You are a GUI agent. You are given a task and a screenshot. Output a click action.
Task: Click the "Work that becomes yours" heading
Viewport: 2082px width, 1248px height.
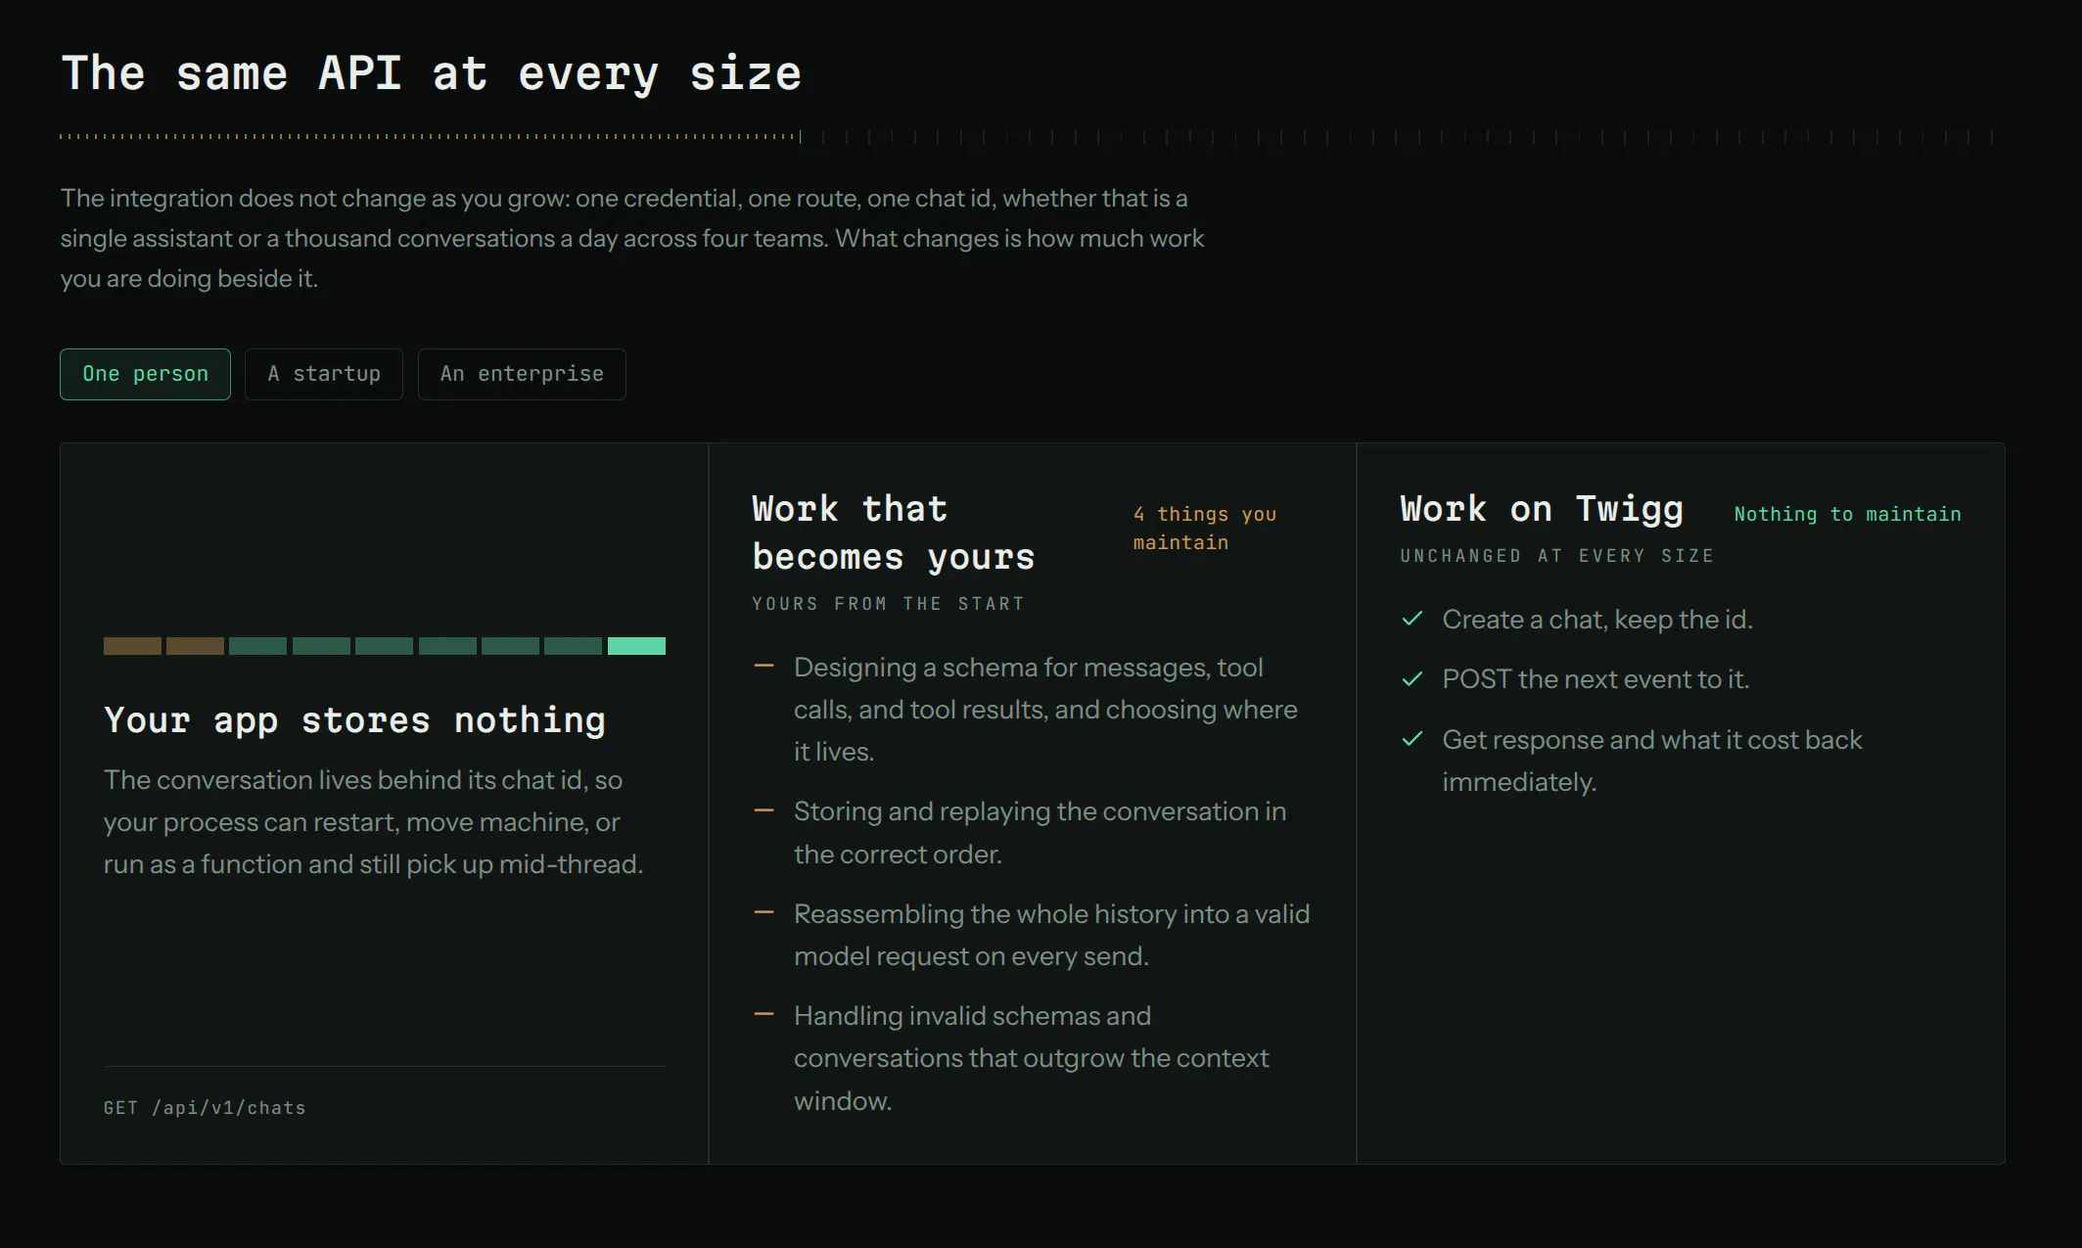pos(893,533)
